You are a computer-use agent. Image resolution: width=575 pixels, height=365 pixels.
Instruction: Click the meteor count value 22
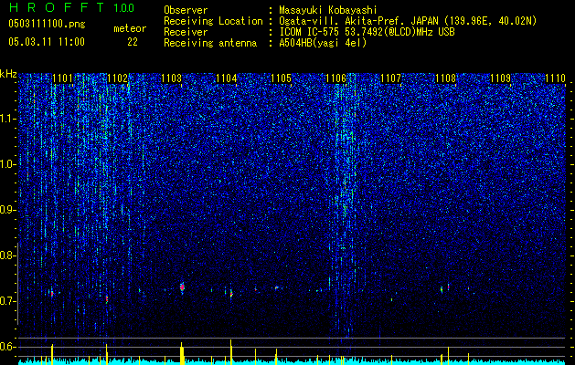tap(133, 42)
